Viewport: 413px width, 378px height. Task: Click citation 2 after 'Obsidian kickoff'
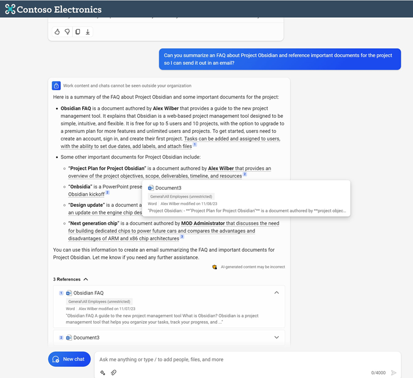coord(108,192)
